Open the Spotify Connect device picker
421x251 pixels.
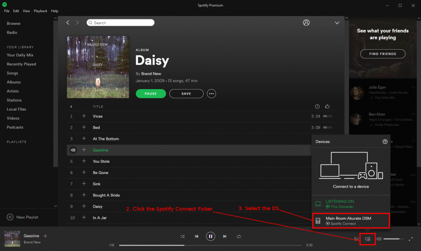coord(367,239)
